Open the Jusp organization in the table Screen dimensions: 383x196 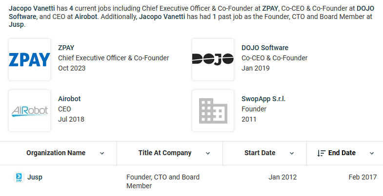(x=35, y=177)
